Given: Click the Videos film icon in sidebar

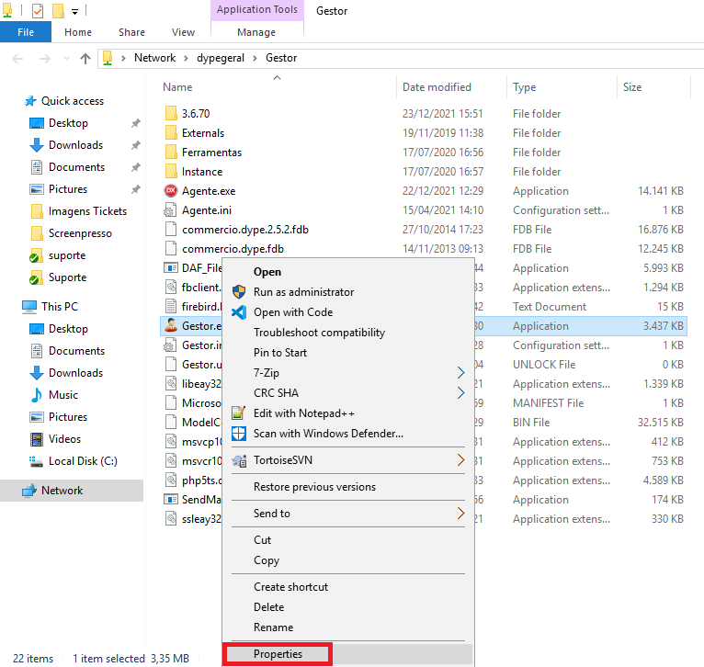Looking at the screenshot, I should coord(37,439).
